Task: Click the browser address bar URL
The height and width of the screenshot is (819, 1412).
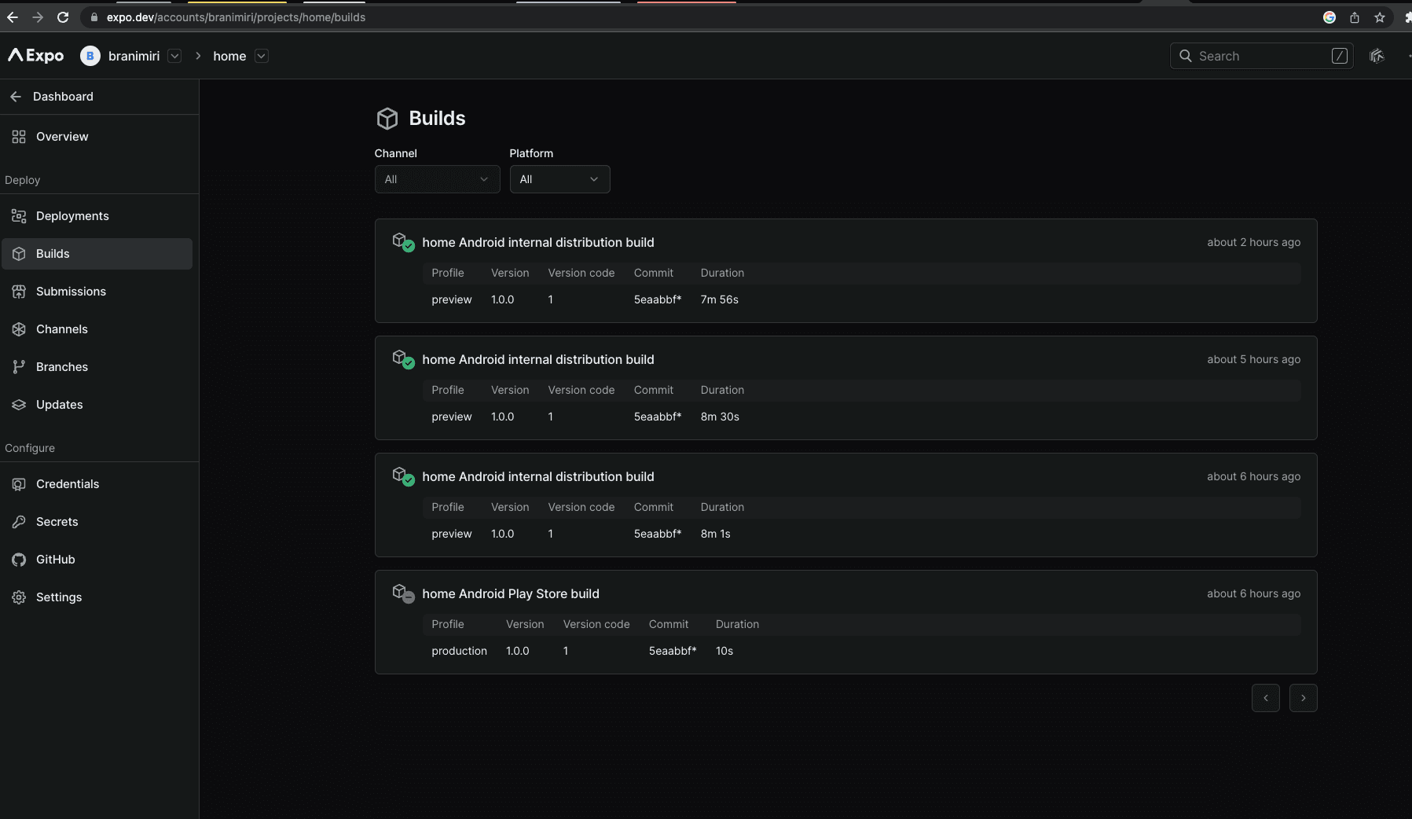Action: [x=236, y=17]
